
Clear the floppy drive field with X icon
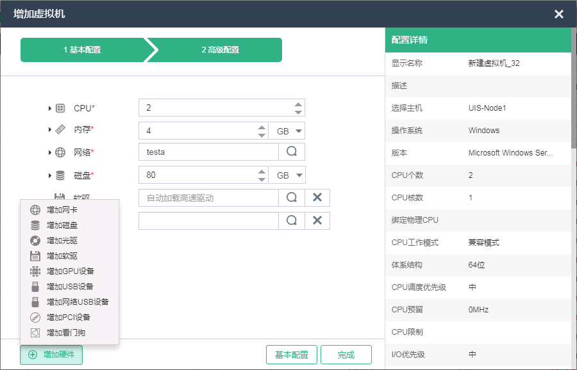tap(317, 198)
